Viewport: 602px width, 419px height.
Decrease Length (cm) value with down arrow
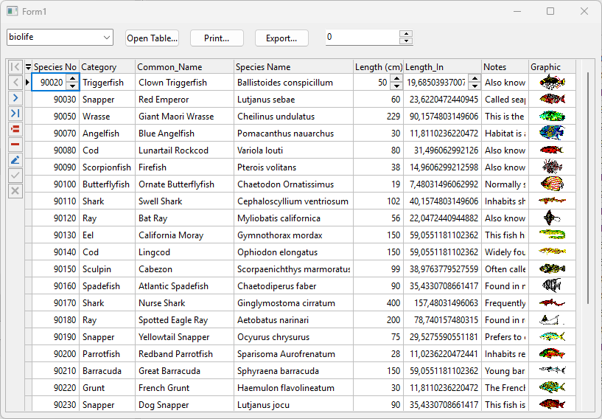coord(396,87)
